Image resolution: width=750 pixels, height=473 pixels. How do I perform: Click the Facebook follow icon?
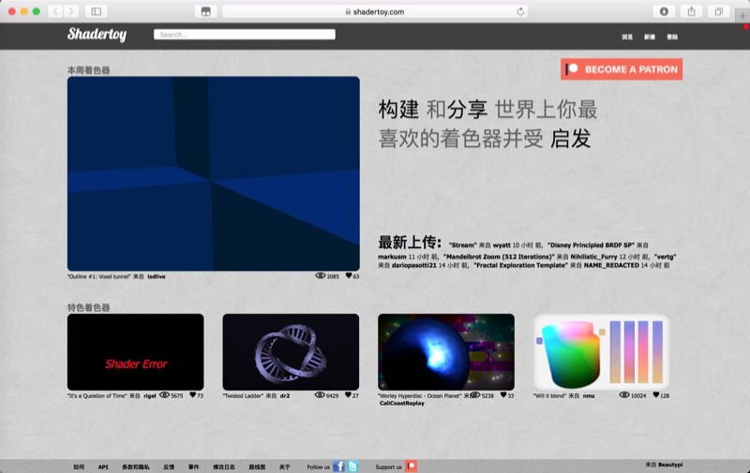tap(338, 466)
